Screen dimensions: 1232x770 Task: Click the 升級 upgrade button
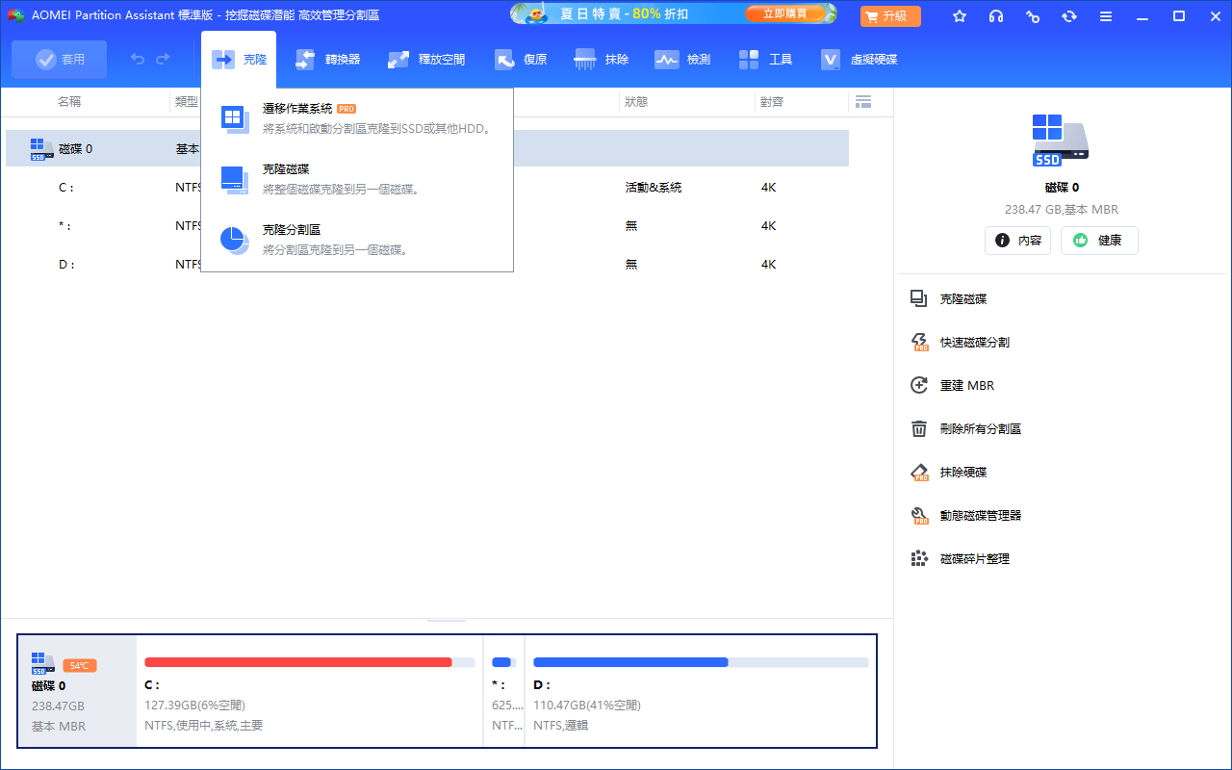pyautogui.click(x=890, y=16)
